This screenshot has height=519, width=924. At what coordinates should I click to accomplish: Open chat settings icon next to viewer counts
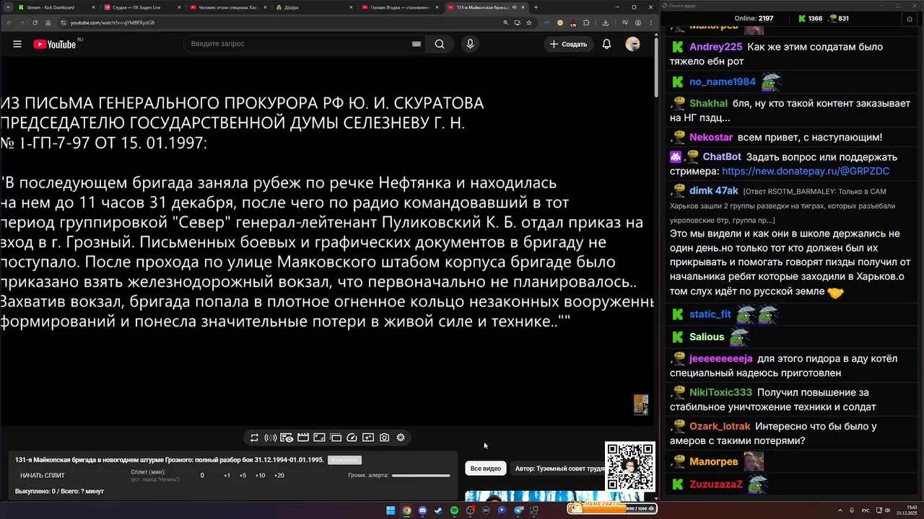[x=910, y=19]
